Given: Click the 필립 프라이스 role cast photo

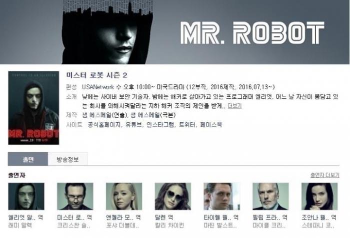Looking at the screenshot, I should pyautogui.click(x=270, y=196).
